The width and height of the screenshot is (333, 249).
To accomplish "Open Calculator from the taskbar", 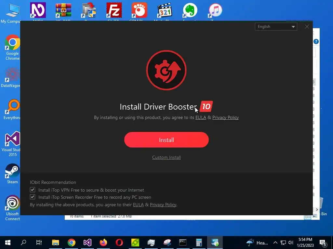I will click(x=199, y=243).
